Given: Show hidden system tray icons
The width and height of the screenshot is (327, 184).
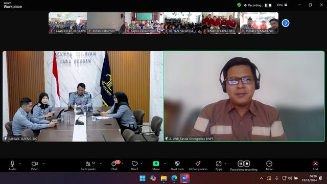Looking at the screenshot, I should click(x=261, y=178).
